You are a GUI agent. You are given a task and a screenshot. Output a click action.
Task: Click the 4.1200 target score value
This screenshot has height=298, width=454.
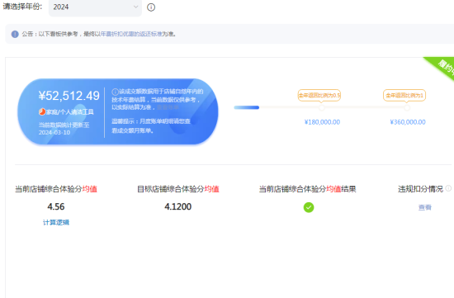[x=178, y=206]
